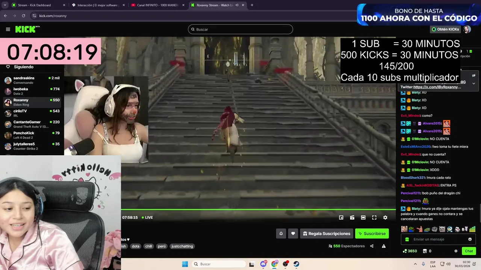Send message with the Chat button
Viewport: 481px width, 270px height.
[469, 251]
